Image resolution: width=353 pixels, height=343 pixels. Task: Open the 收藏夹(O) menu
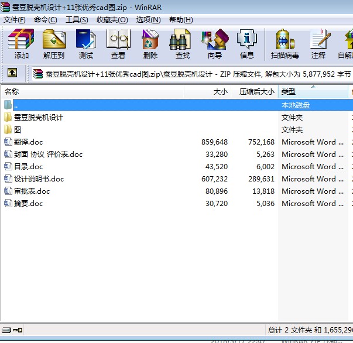(112, 20)
